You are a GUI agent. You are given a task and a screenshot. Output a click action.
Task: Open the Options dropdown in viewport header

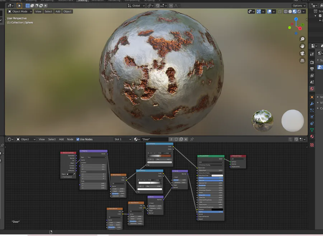tap(299, 5)
